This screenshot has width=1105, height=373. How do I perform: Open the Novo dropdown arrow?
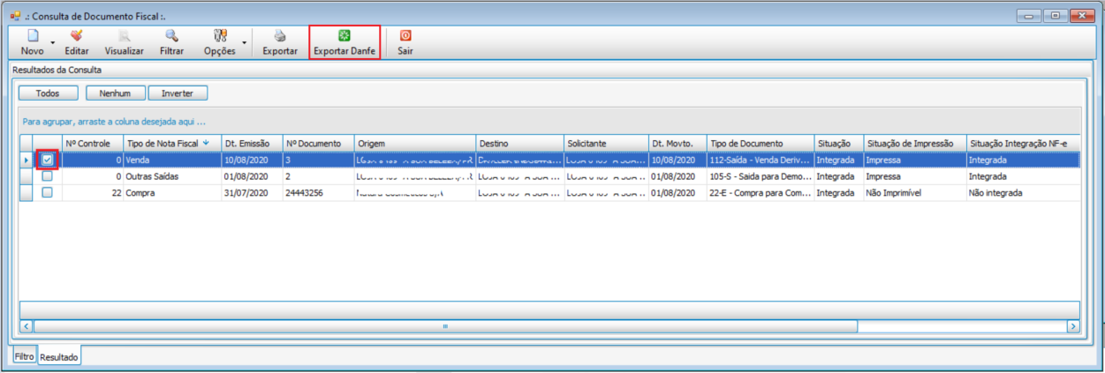tap(52, 42)
